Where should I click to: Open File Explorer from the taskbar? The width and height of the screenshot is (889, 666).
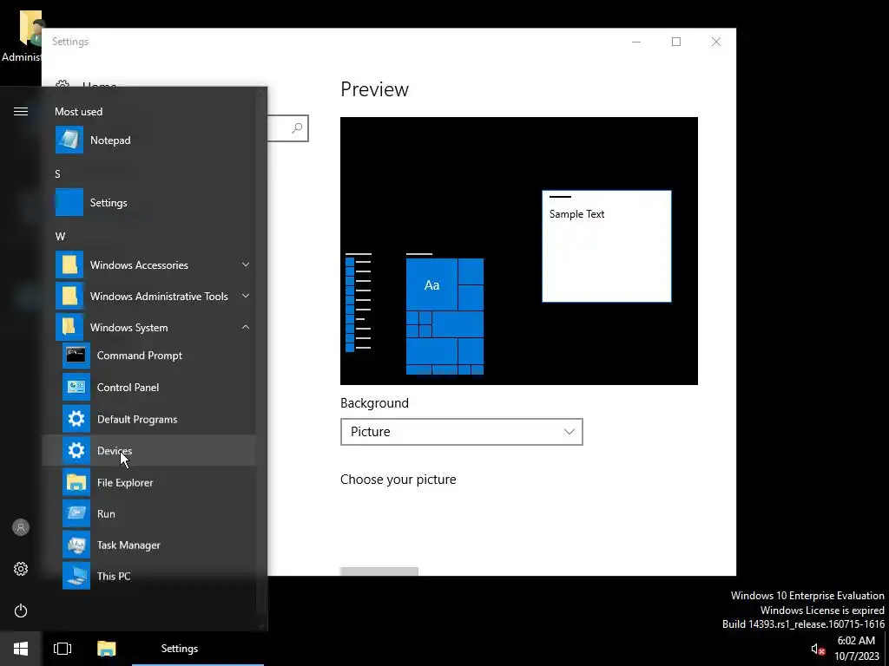106,649
